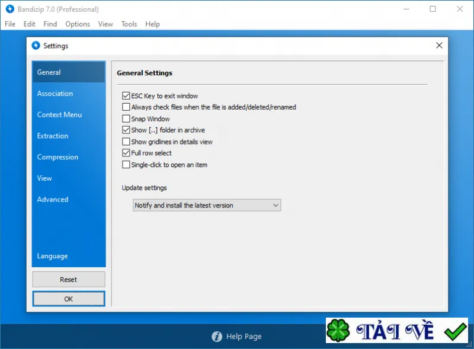Switch to the Association settings tab
This screenshot has height=349, width=474.
pyautogui.click(x=69, y=94)
